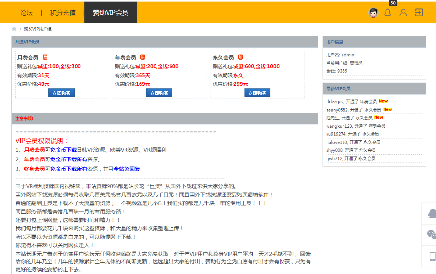The image size is (436, 274).
Task: Click the 年费会员 plan title
Action: (x=125, y=58)
